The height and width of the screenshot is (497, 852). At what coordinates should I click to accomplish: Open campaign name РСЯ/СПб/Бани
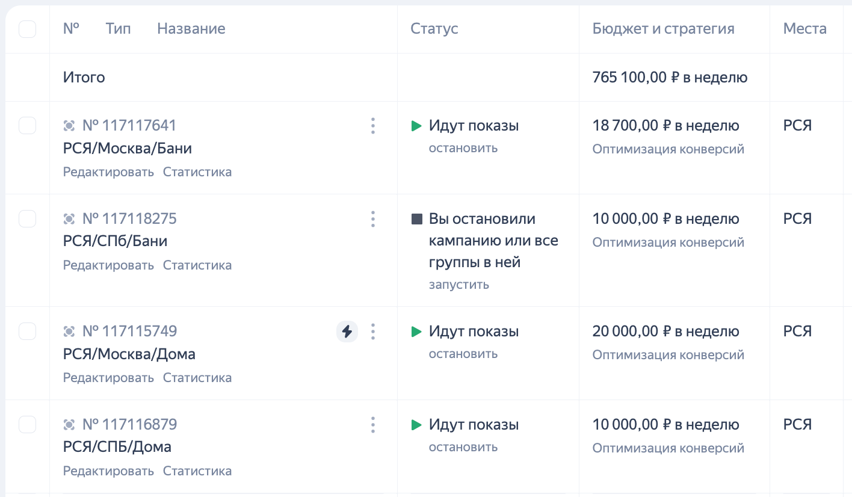click(x=116, y=242)
